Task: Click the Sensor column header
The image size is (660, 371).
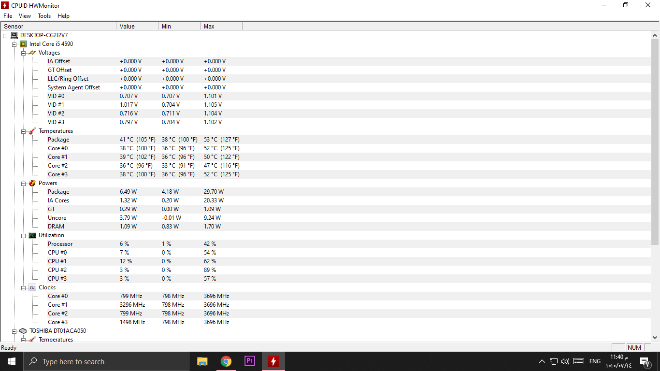Action: pos(58,26)
